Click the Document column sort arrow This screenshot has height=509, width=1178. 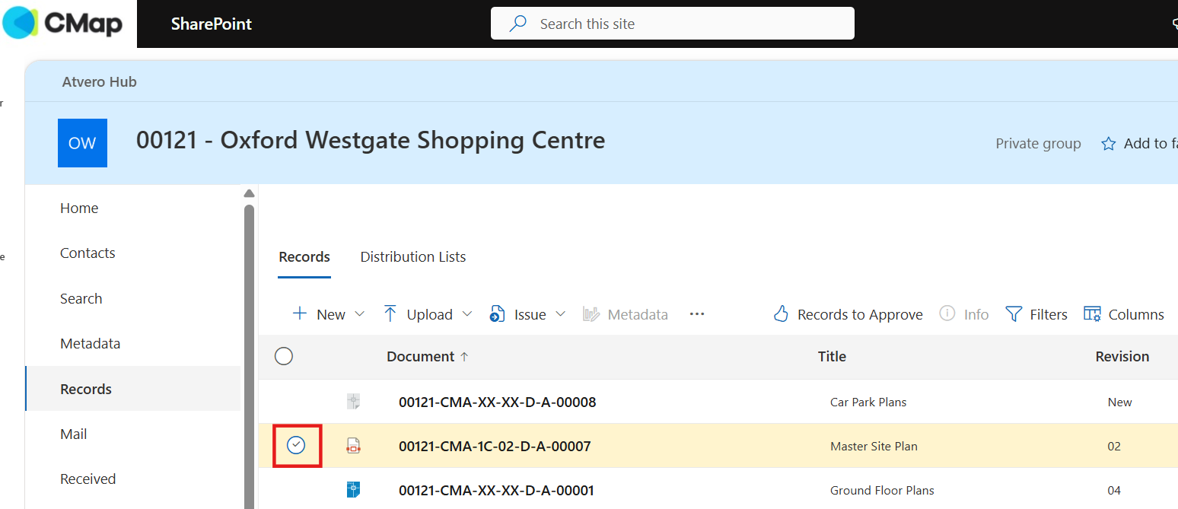464,356
